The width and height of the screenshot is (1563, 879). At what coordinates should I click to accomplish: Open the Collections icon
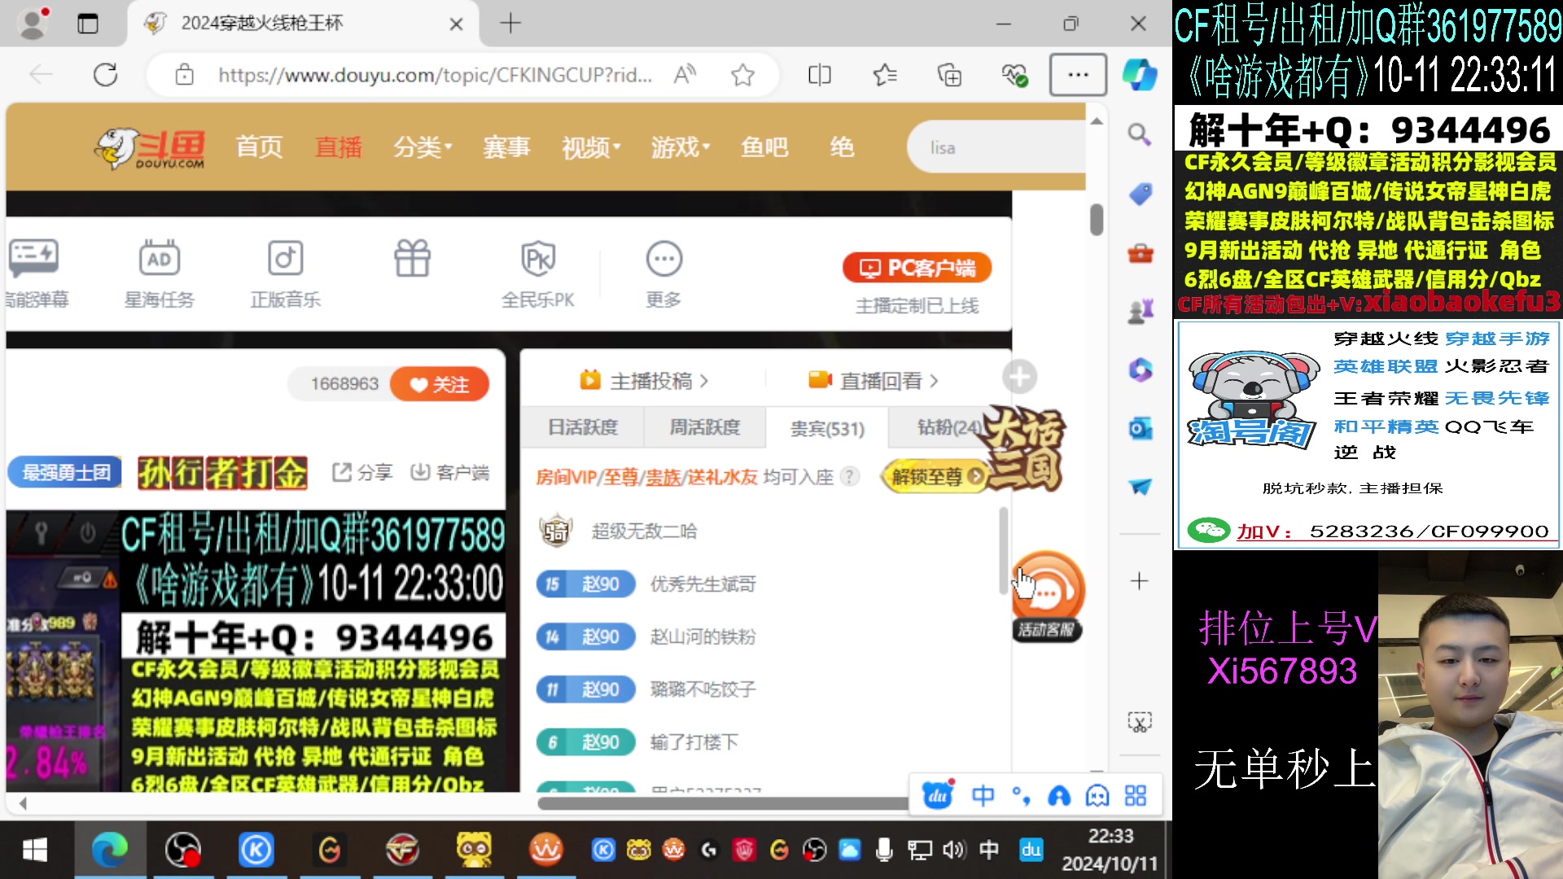coord(949,75)
